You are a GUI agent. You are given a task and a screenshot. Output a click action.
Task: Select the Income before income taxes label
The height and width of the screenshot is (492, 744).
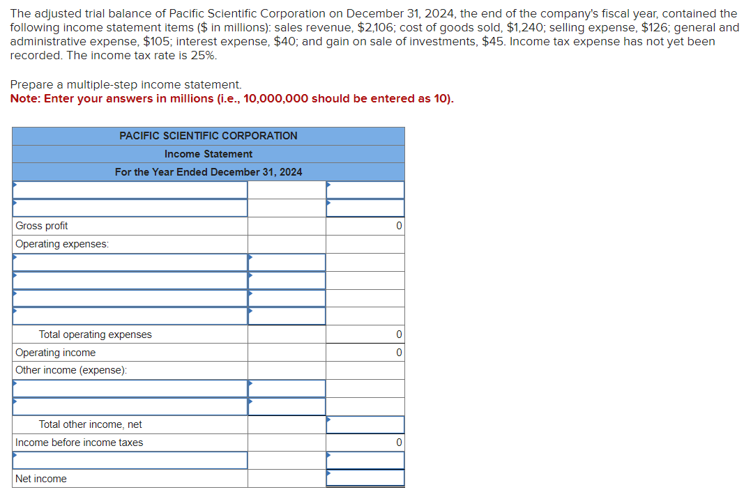coord(79,443)
